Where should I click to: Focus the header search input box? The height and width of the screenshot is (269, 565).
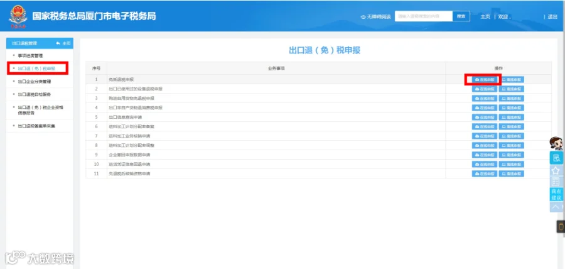(424, 16)
